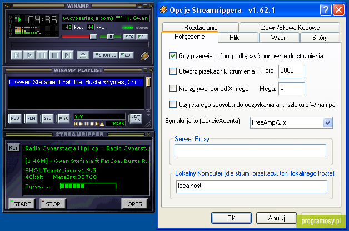Shade the Winamp playlist window with its title bar button
Viewport: 349px width, 231px height.
[146, 70]
